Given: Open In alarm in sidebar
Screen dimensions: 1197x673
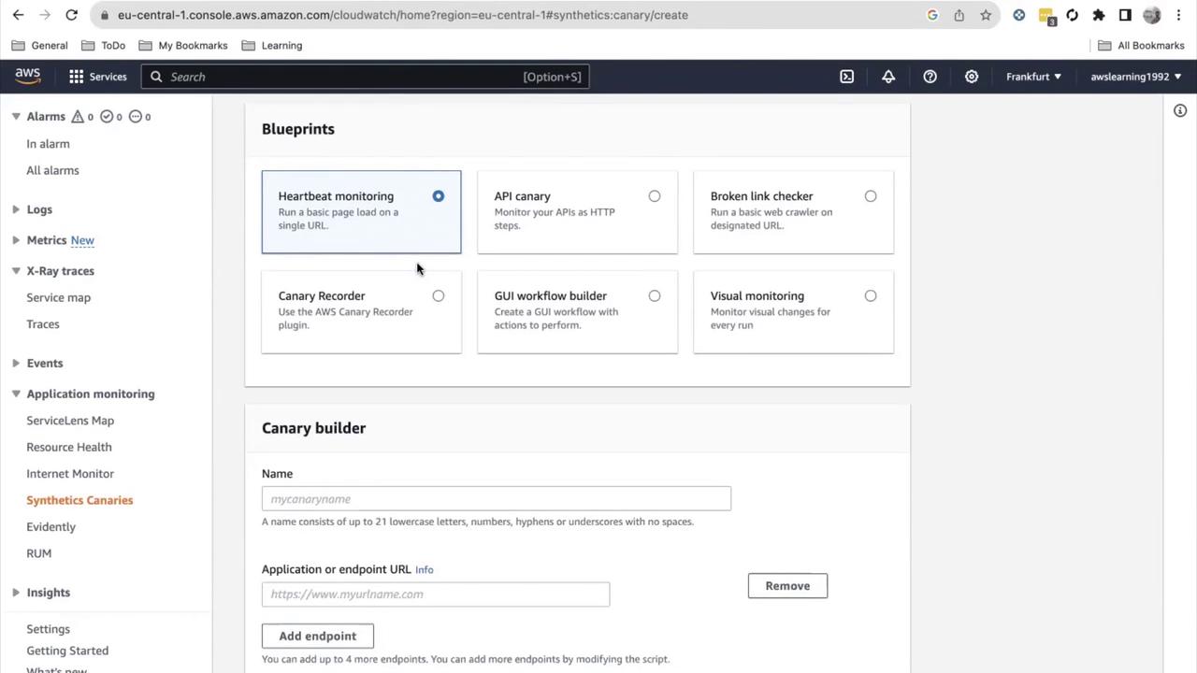Looking at the screenshot, I should pyautogui.click(x=49, y=144).
